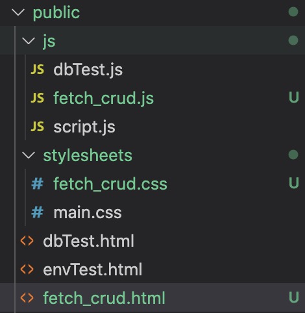
Task: Collapse the js folder chevron
Action: [x=29, y=41]
